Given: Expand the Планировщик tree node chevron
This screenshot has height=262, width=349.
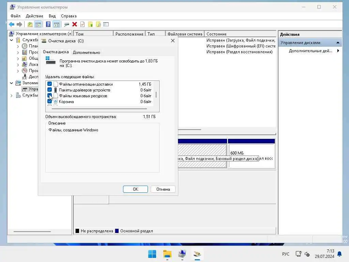Looking at the screenshot, I should pyautogui.click(x=18, y=46).
